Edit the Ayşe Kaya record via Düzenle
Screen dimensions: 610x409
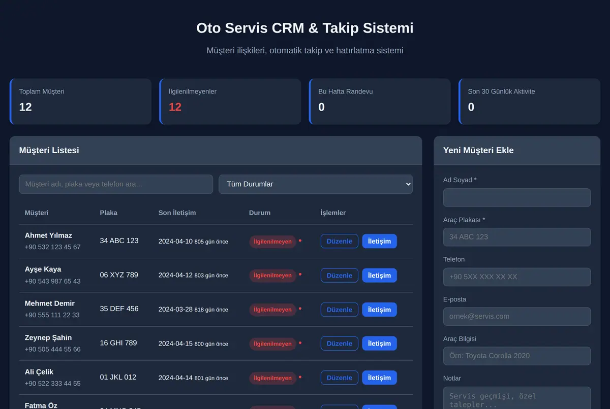click(340, 276)
